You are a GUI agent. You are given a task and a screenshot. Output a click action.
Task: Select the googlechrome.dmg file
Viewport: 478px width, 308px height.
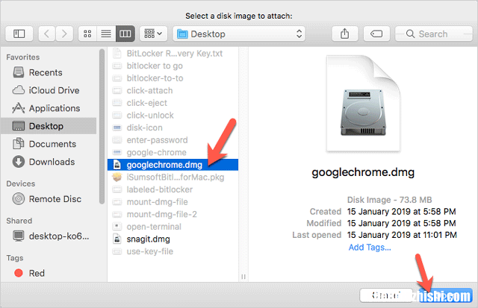click(173, 165)
